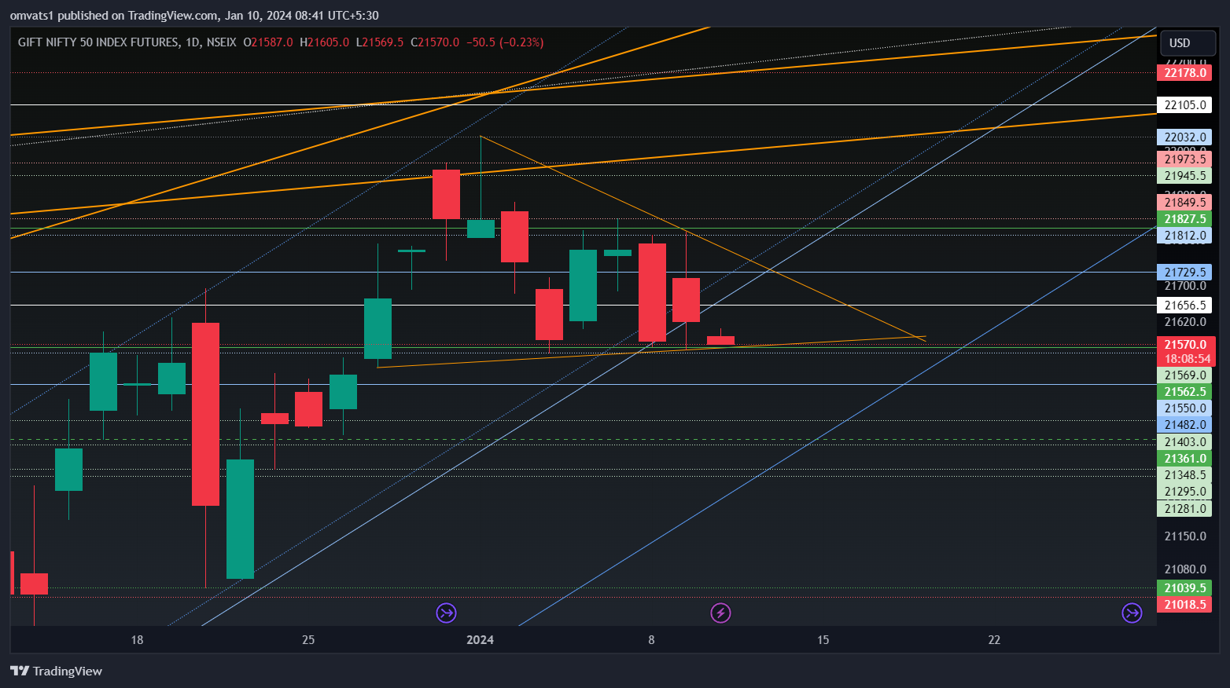The width and height of the screenshot is (1230, 688).
Task: Select the 21348.5 price label
Action: pyautogui.click(x=1184, y=475)
